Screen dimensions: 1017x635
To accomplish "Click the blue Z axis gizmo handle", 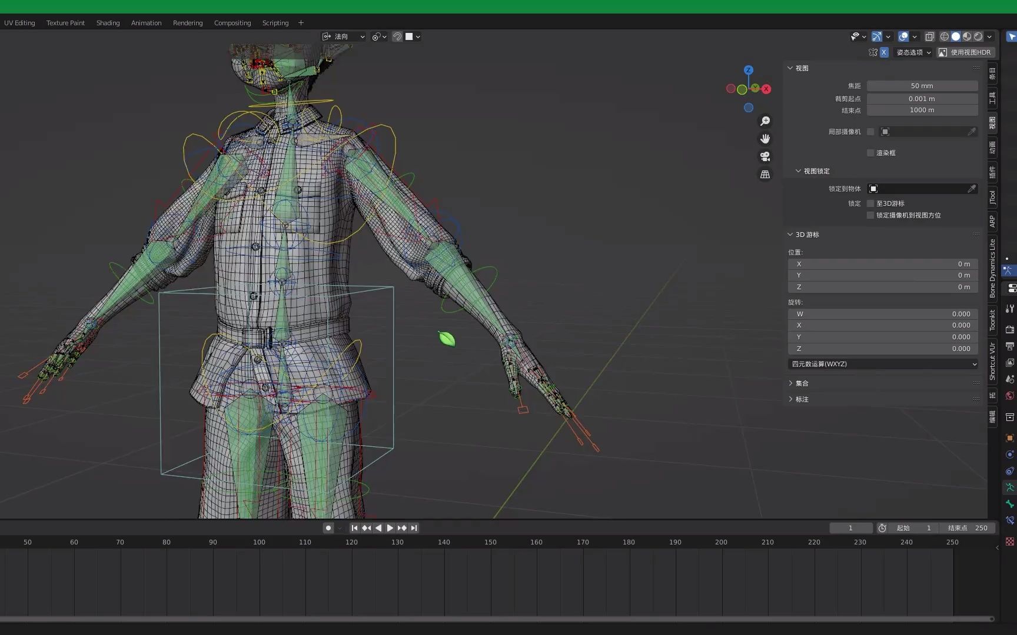I will (749, 70).
